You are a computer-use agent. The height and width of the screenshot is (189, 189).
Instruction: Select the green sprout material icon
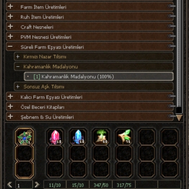pos(101,137)
